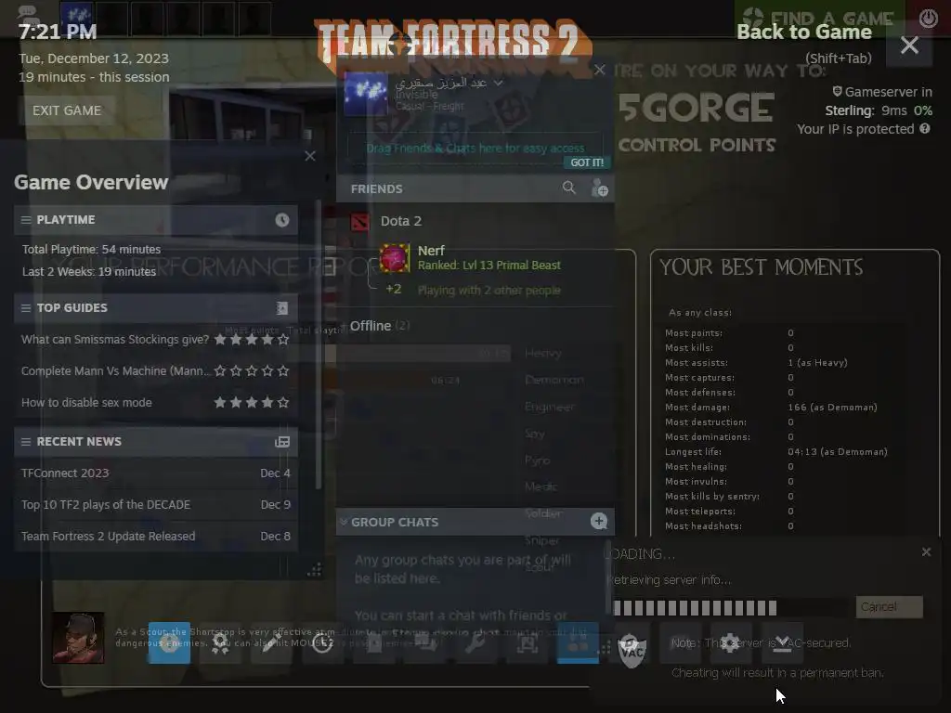The height and width of the screenshot is (713, 951).
Task: Click the Add a Friend icon
Action: pyautogui.click(x=599, y=188)
